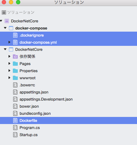The width and height of the screenshot is (137, 145).
Task: Select the appsettings.Development.json file name
Action: pyautogui.click(x=46, y=99)
